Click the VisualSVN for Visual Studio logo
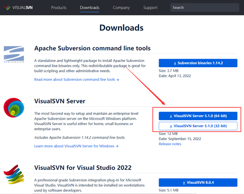Viewport: 244px width, 194px height. (14, 174)
